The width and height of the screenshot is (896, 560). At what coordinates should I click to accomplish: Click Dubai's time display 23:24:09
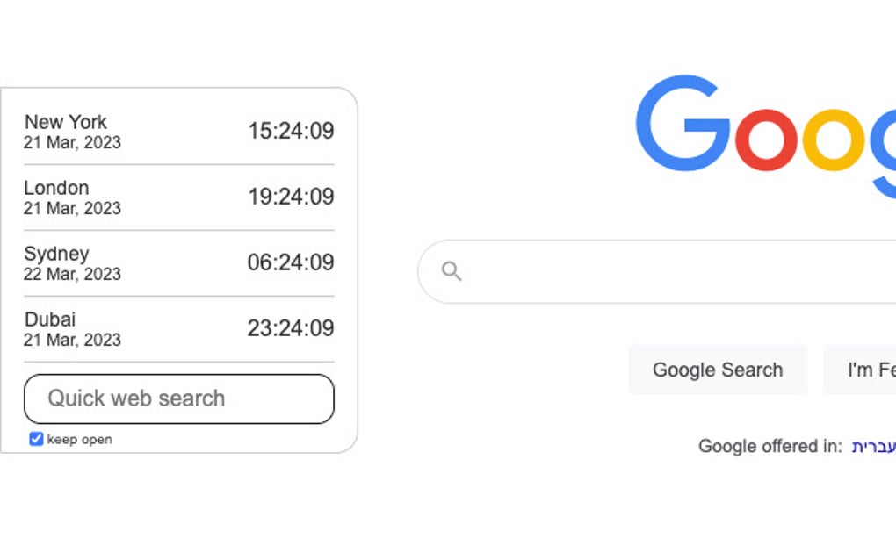[290, 328]
